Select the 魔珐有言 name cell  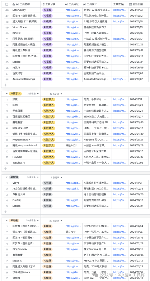coord(26,122)
